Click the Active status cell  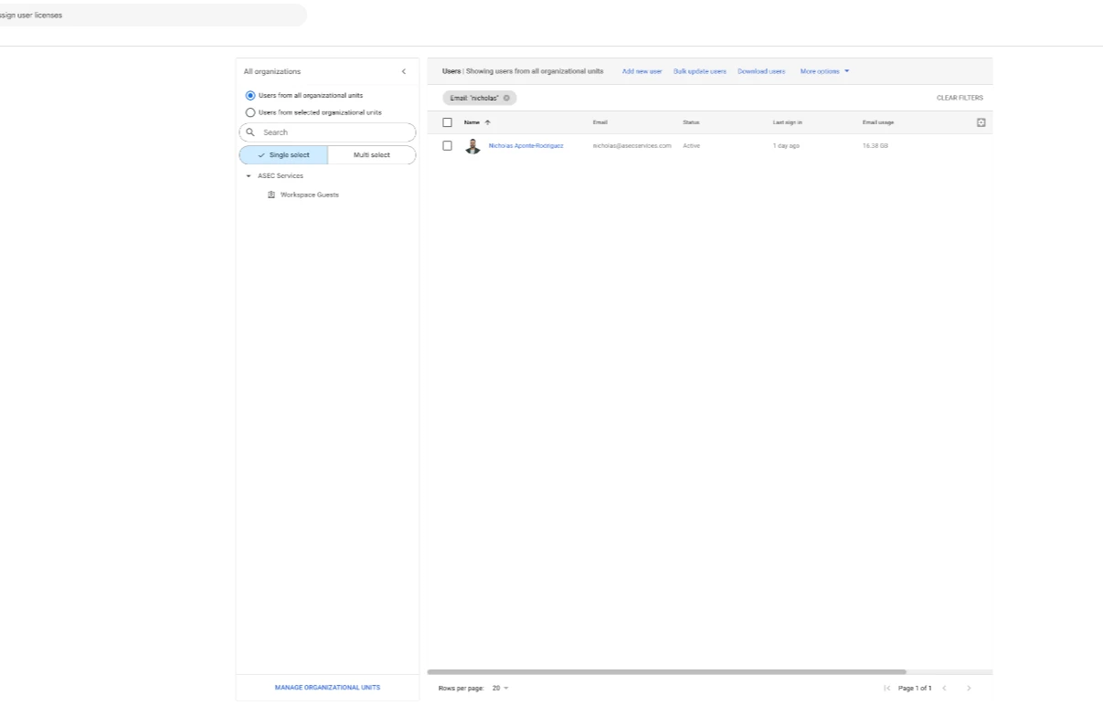(x=691, y=146)
